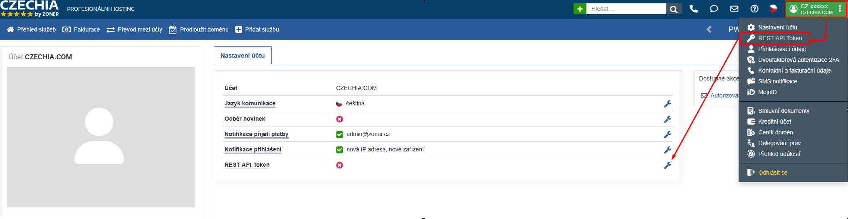
Task: Edit REST API Token with wrench icon
Action: [668, 165]
